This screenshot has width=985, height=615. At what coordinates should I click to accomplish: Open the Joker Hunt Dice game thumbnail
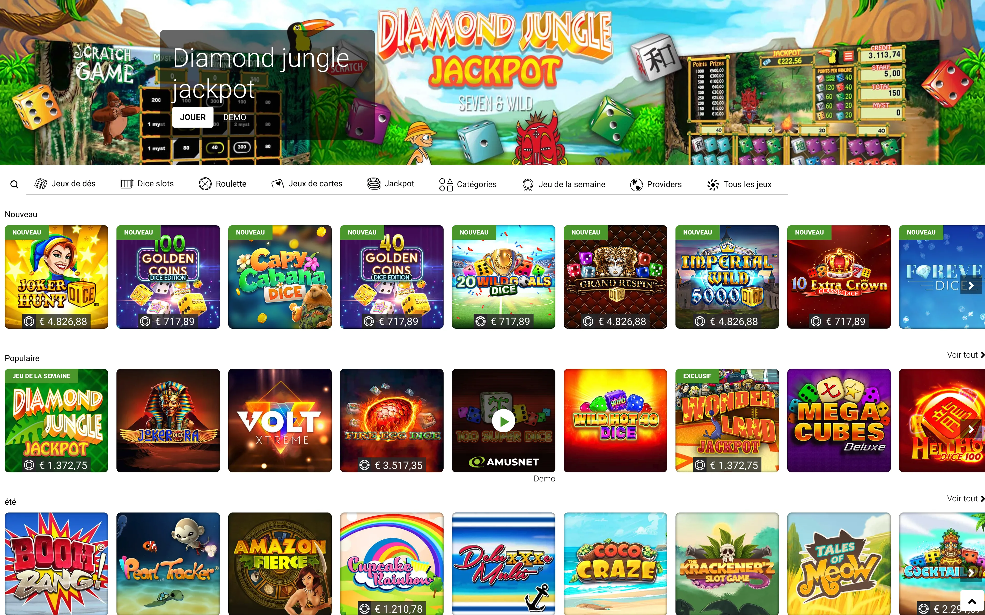tap(56, 277)
